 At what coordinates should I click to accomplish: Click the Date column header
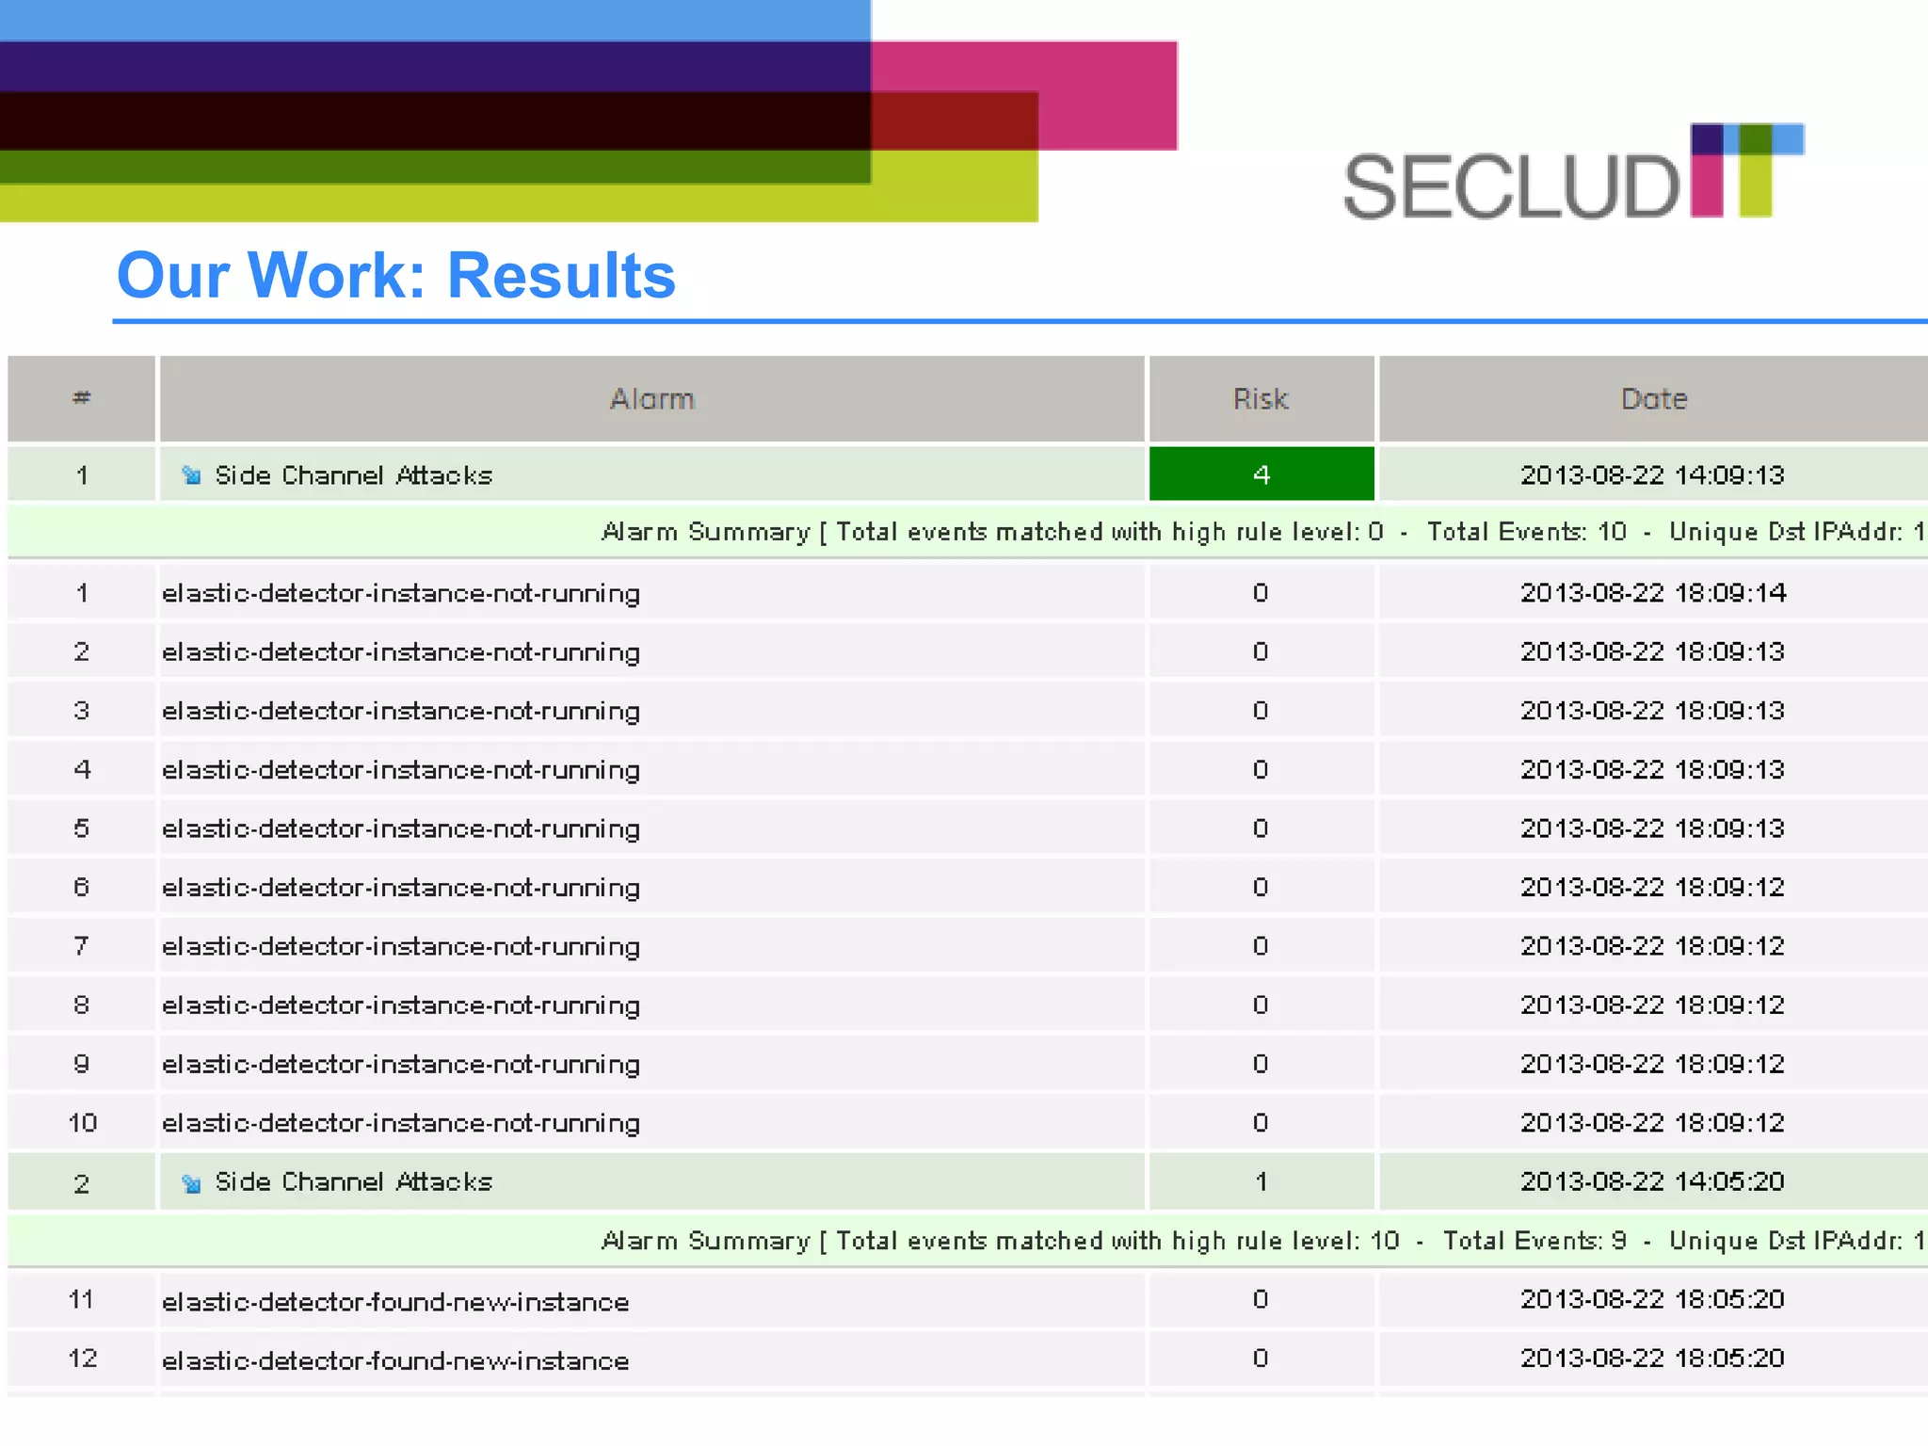point(1654,399)
